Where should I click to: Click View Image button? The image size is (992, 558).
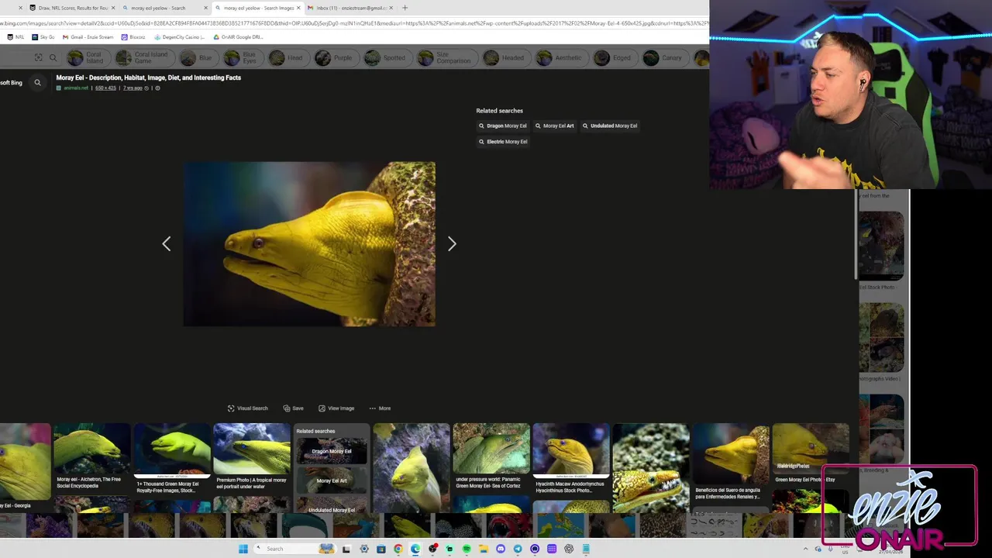[336, 408]
